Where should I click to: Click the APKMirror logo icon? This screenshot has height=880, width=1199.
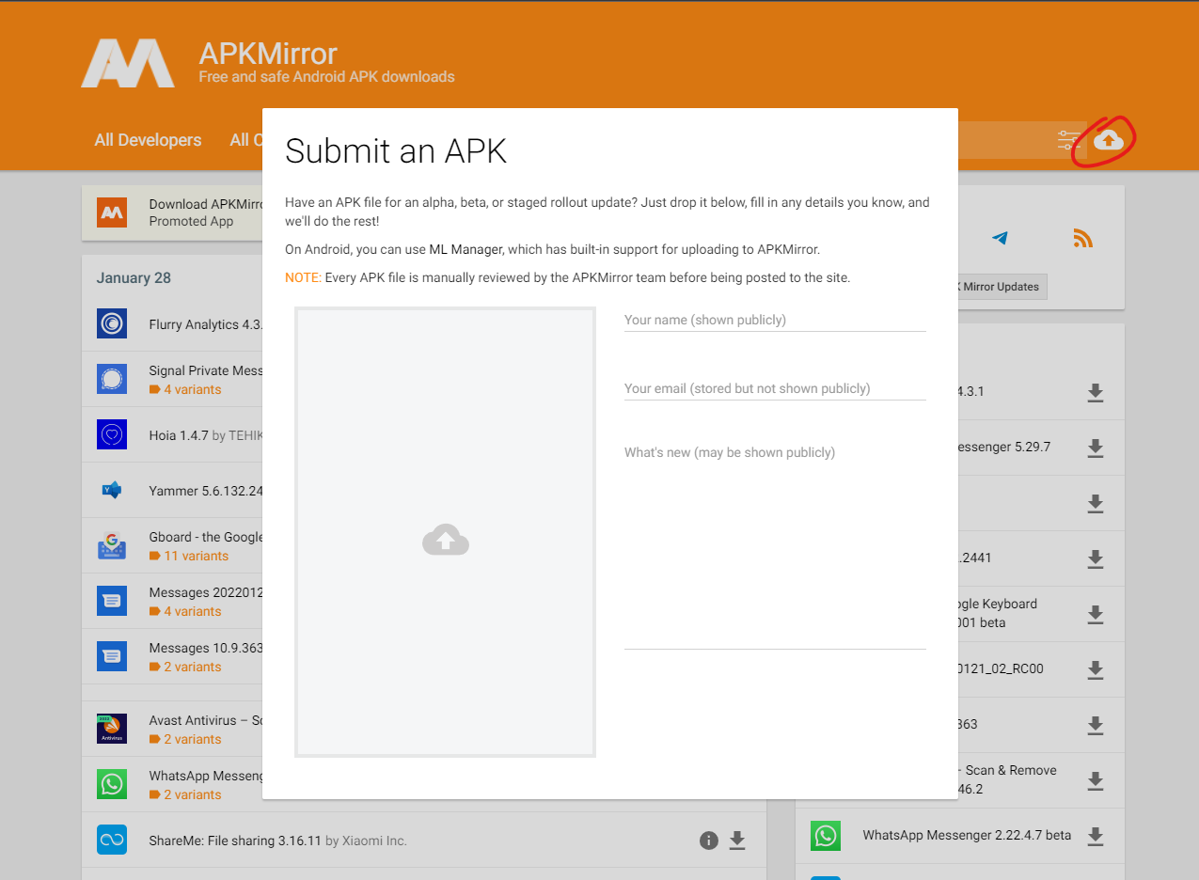point(128,64)
